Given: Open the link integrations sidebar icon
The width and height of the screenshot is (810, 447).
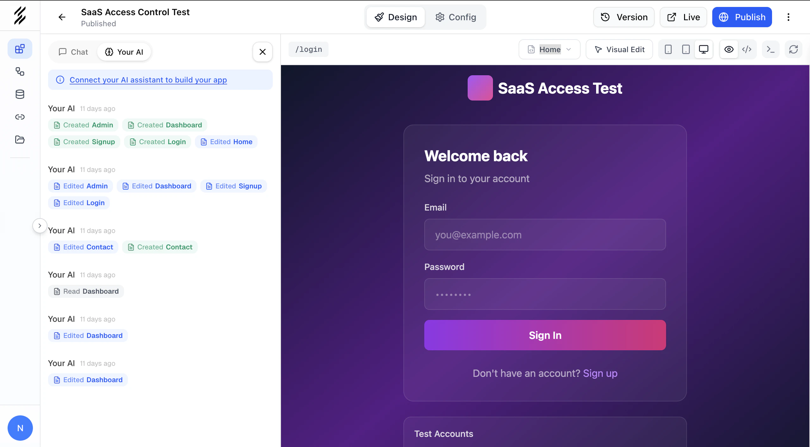Looking at the screenshot, I should (20, 117).
